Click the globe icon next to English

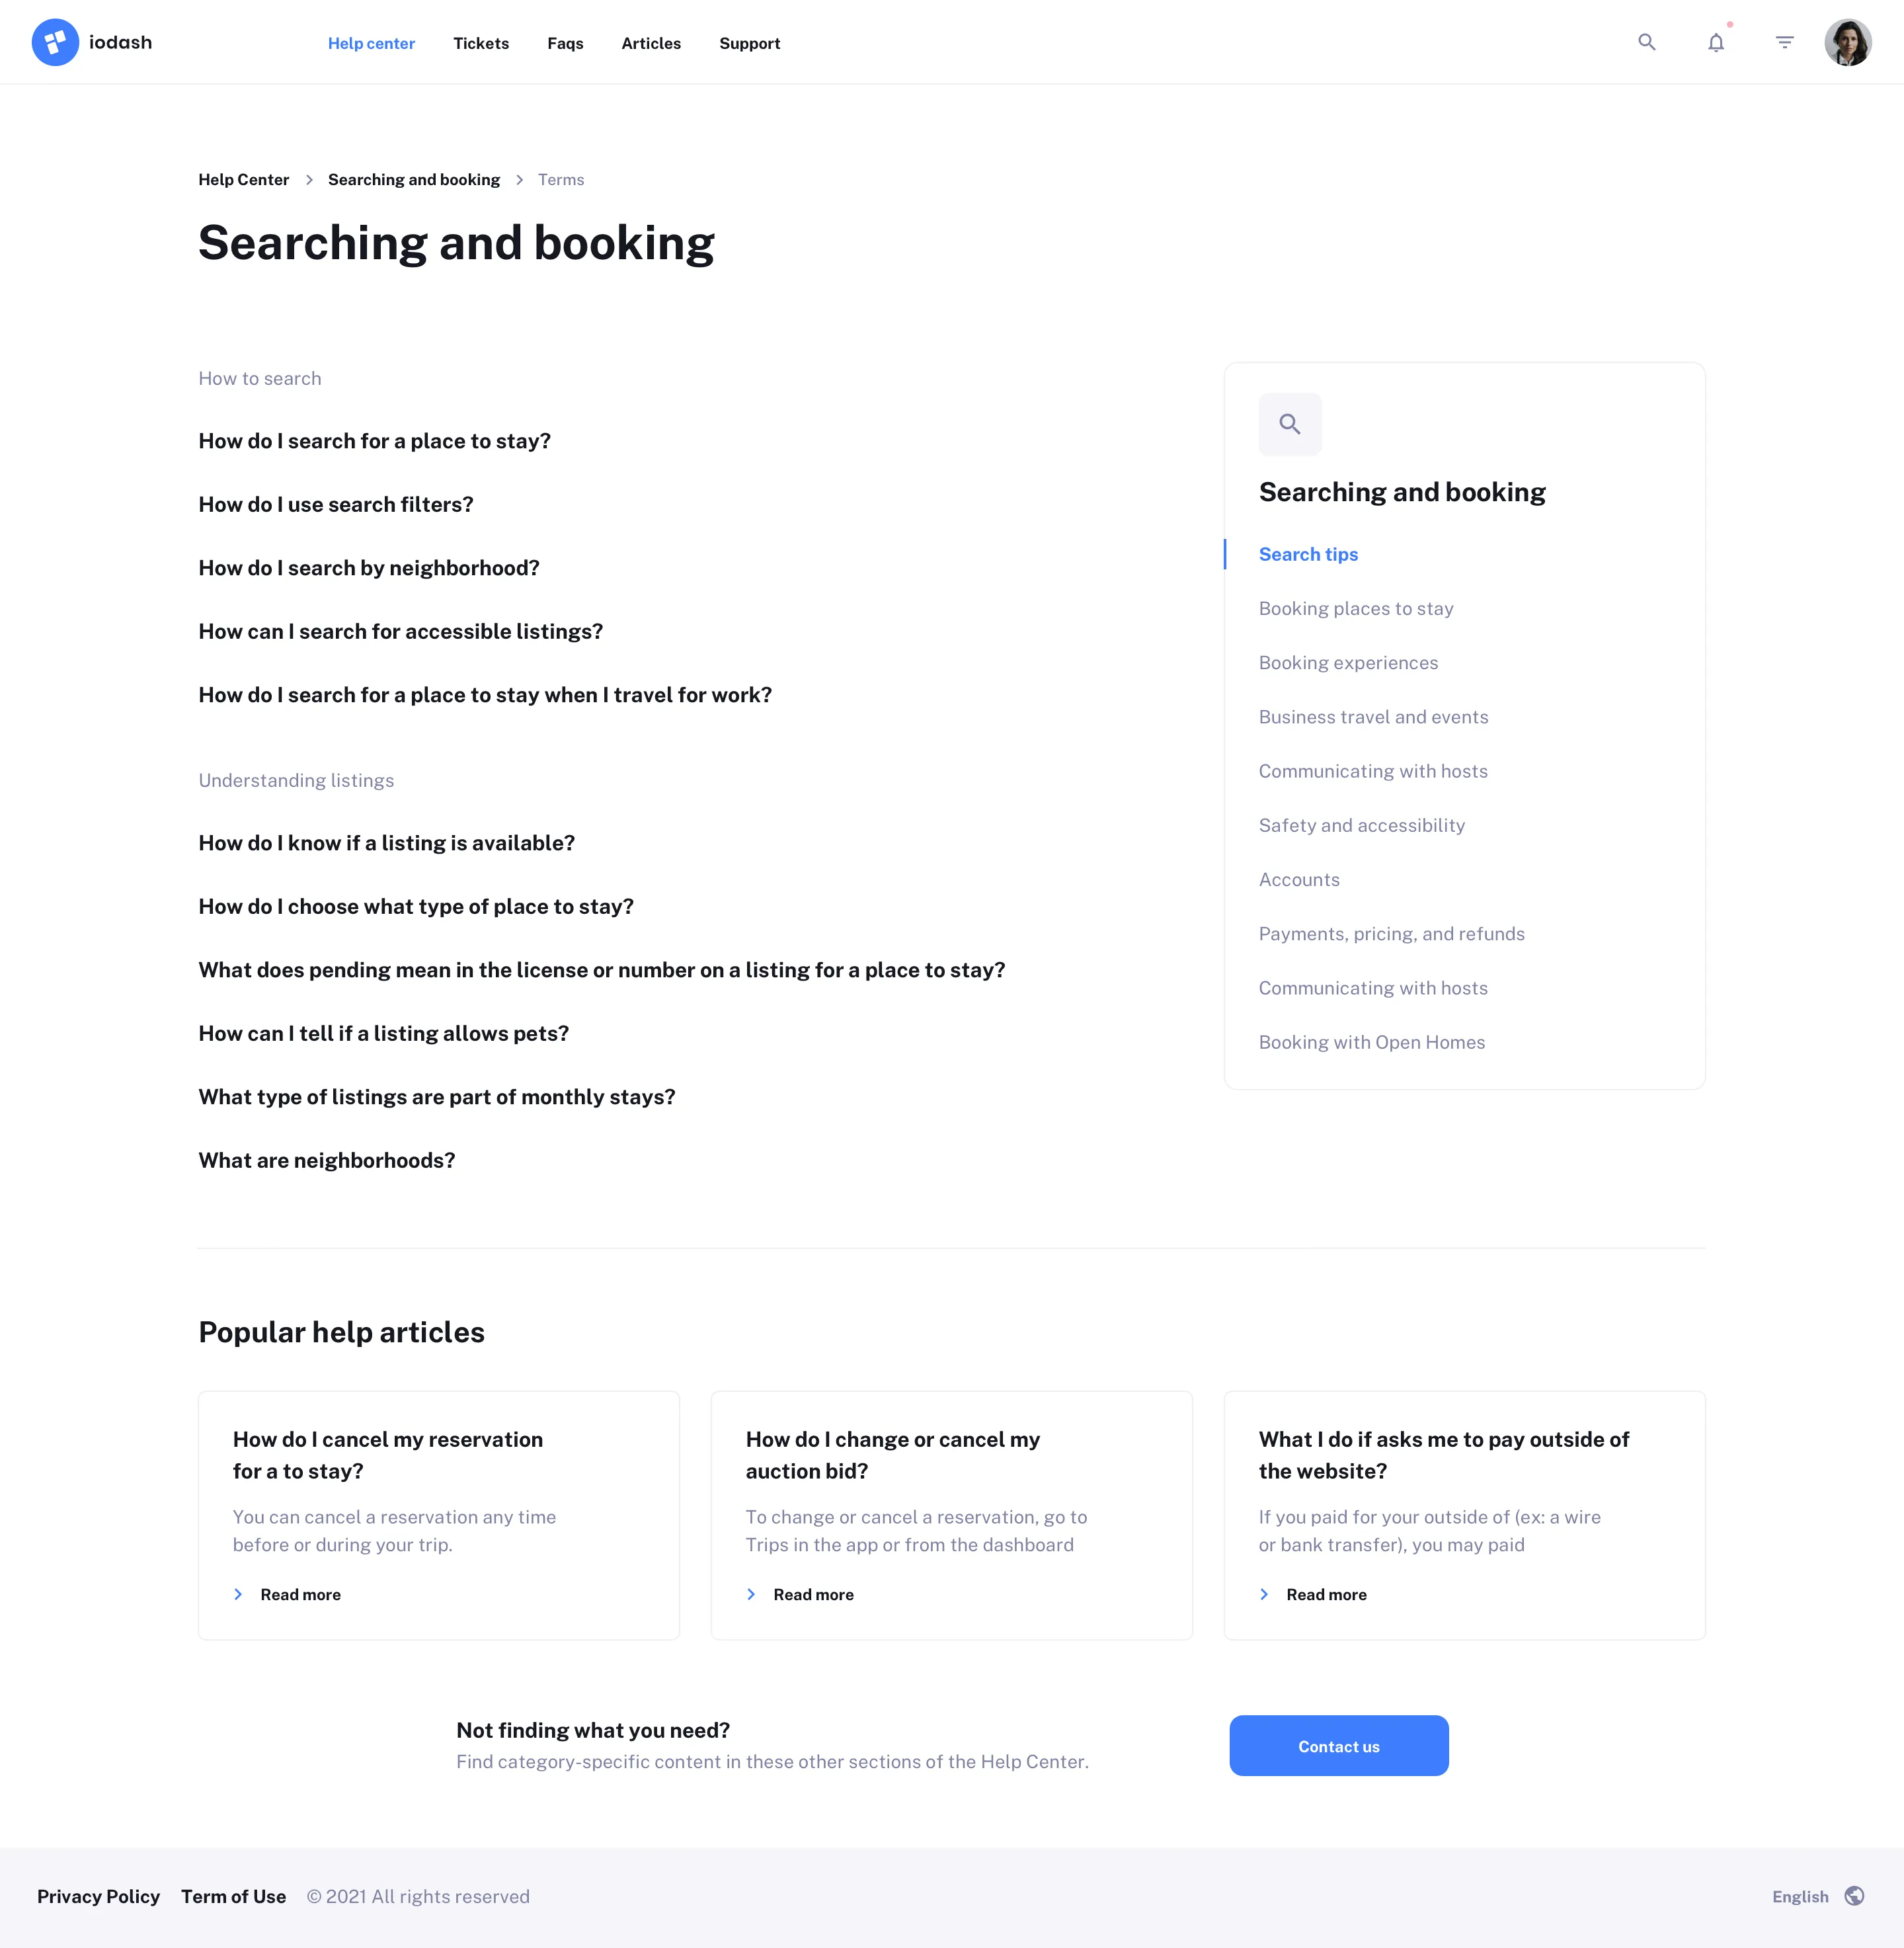pyautogui.click(x=1856, y=1895)
